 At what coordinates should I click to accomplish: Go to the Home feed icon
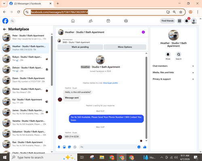tap(73, 21)
